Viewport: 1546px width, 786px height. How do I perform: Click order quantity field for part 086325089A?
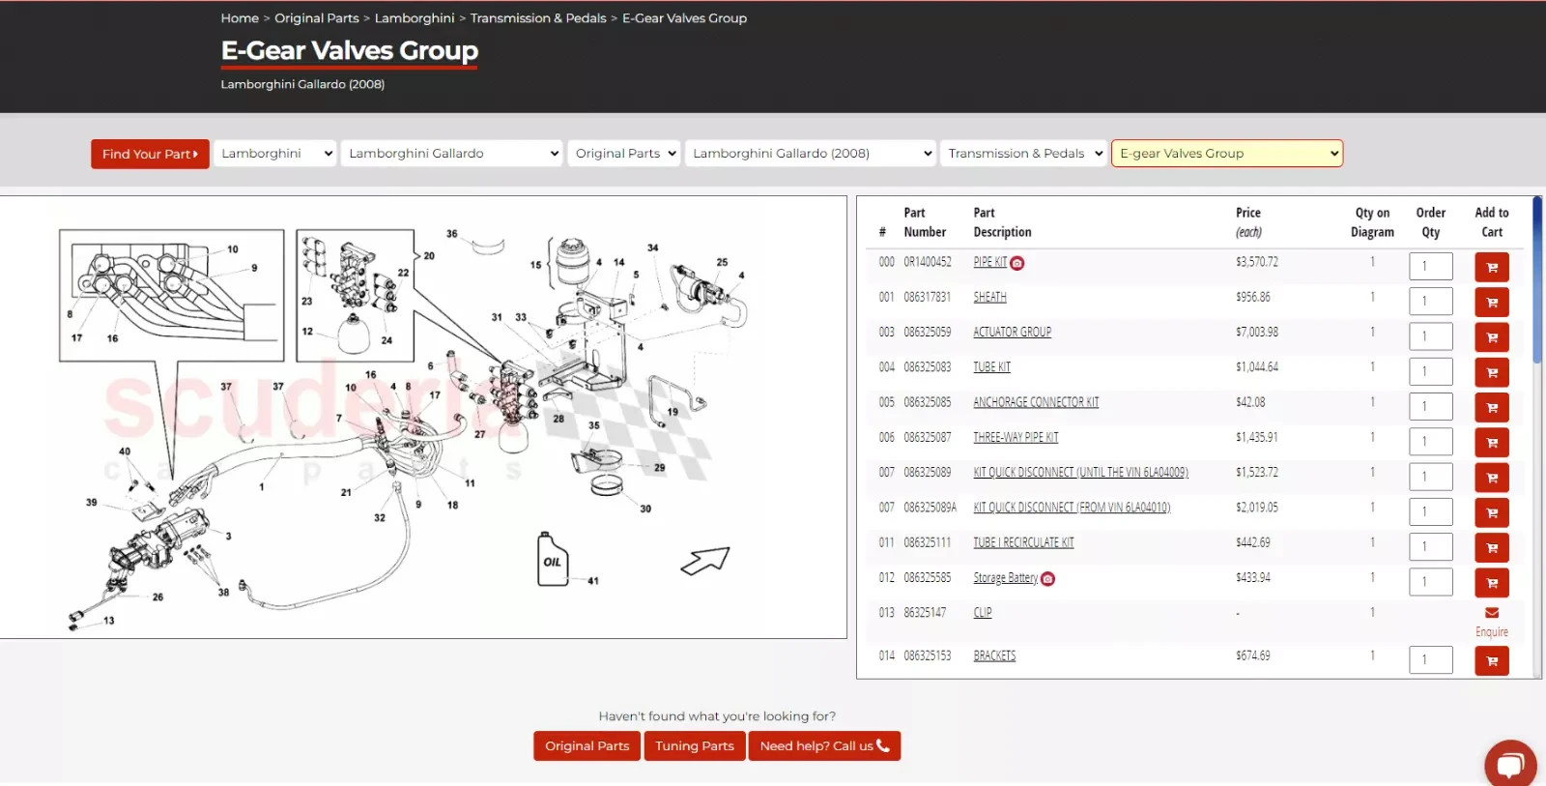1431,512
